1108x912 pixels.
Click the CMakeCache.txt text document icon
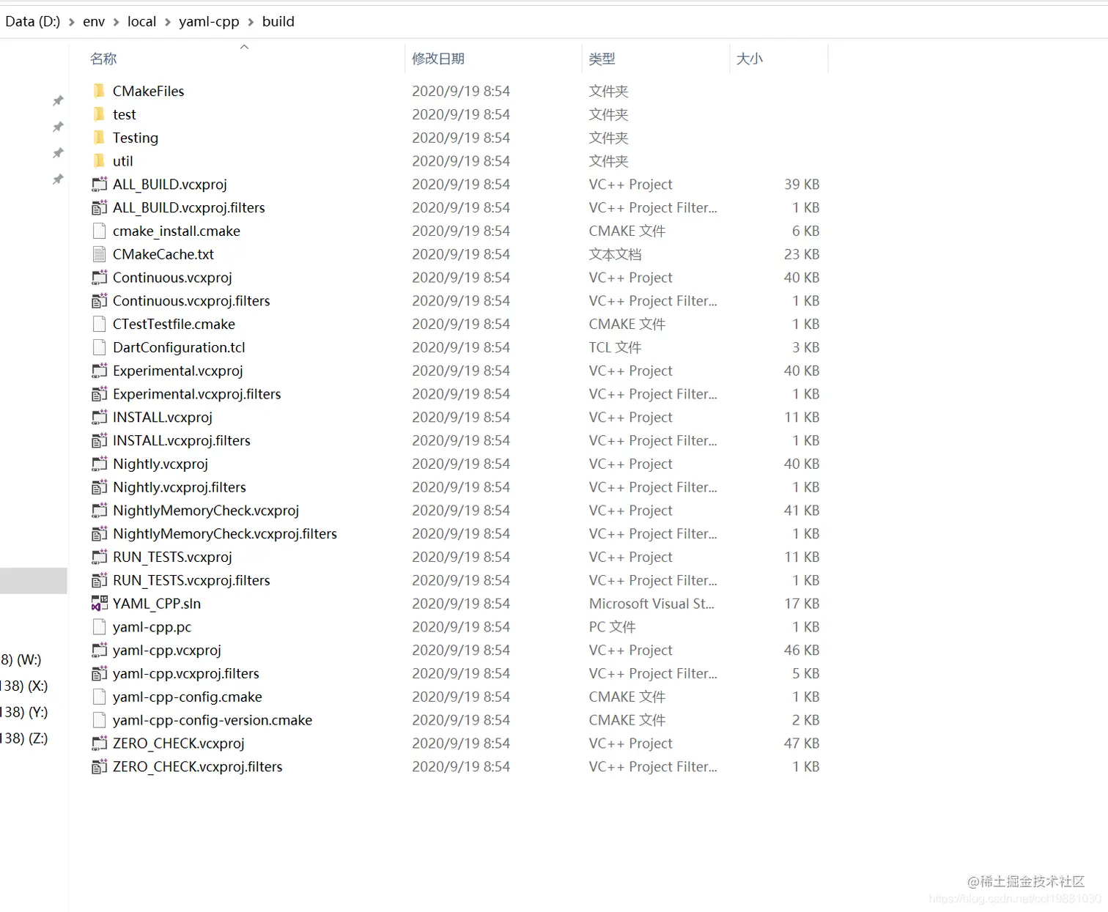(100, 254)
